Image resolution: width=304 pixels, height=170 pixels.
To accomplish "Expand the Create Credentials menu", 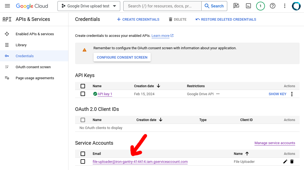I will pyautogui.click(x=138, y=20).
